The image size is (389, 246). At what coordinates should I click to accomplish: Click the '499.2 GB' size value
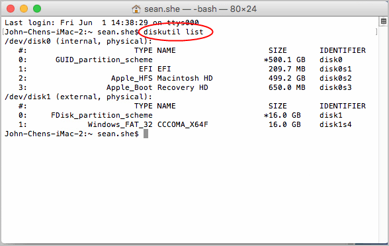287,78
